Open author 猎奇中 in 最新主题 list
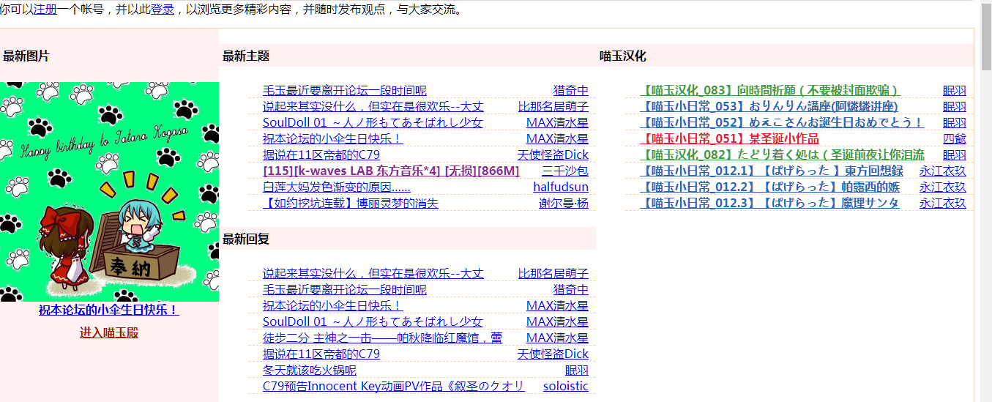This screenshot has height=402, width=992. point(571,91)
